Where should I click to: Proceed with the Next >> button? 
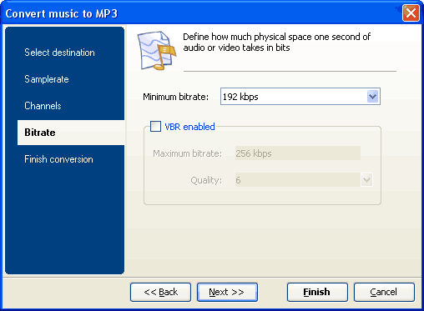tap(227, 292)
